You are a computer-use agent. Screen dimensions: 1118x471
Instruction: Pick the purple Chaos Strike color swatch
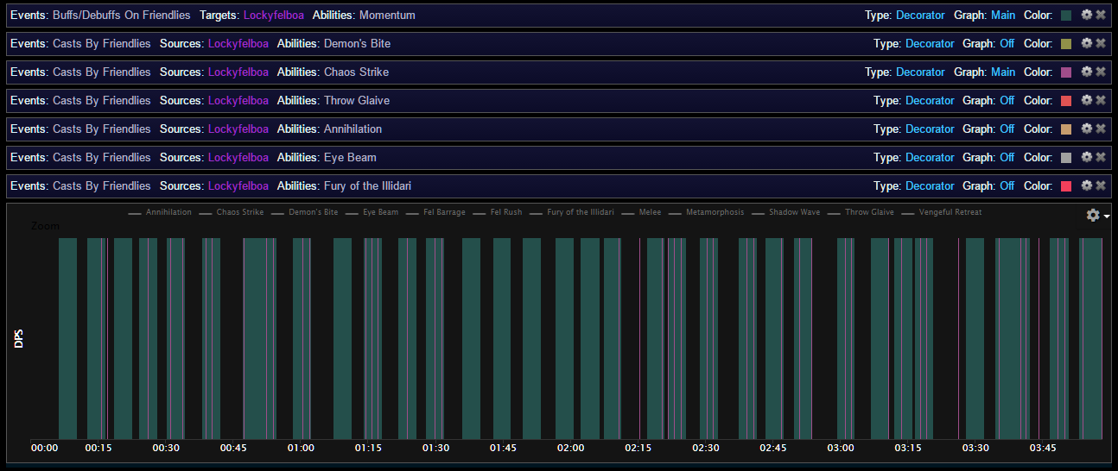pos(1065,72)
